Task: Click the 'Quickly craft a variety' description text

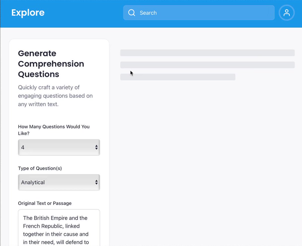Action: (49, 87)
